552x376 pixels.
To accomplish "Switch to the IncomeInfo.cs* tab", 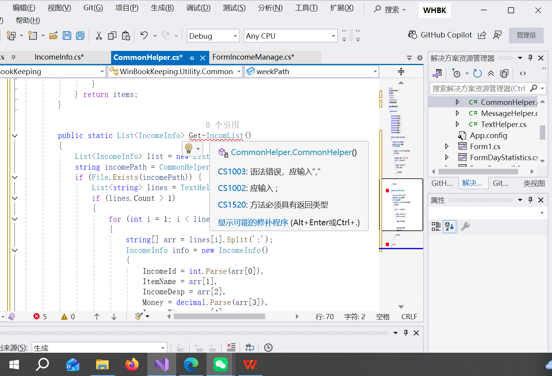I will [x=59, y=57].
